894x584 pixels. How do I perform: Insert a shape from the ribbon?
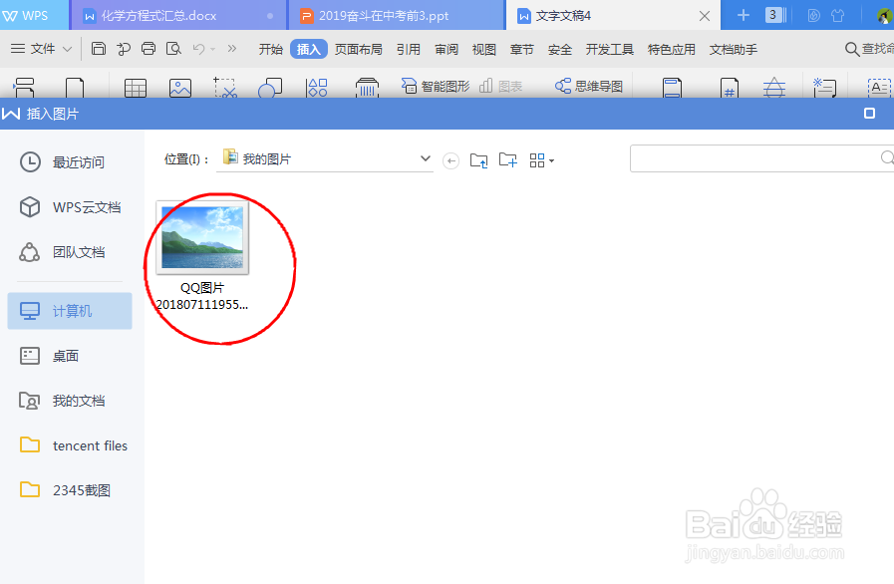coord(269,88)
